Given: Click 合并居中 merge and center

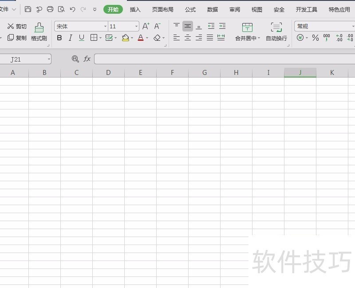Looking at the screenshot, I should pyautogui.click(x=247, y=32).
